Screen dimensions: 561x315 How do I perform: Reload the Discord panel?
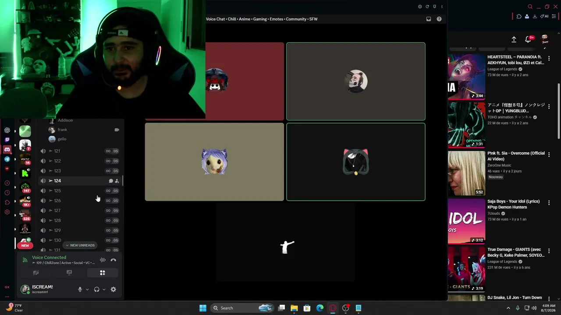(427, 7)
